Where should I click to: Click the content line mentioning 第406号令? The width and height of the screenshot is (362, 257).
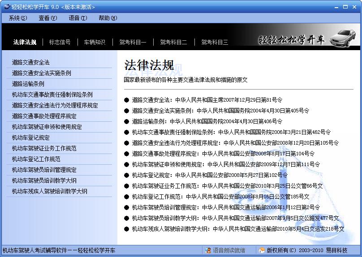[x=207, y=121]
